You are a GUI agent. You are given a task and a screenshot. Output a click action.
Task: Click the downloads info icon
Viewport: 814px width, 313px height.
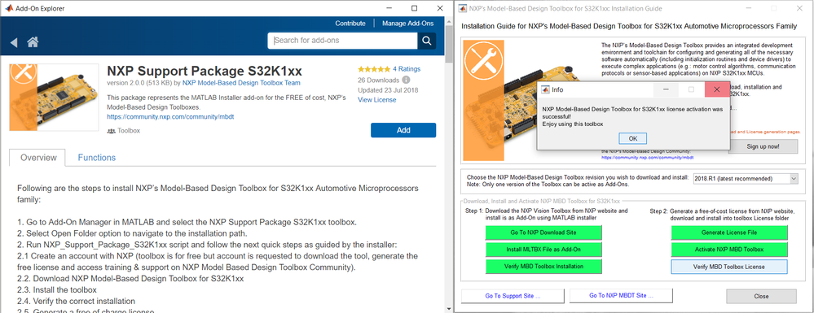(406, 80)
